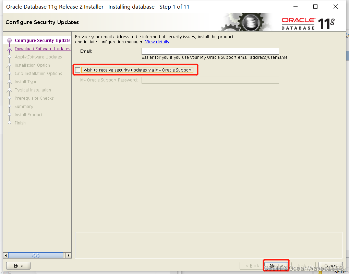This screenshot has height=274, width=349.
Task: Select Grid Installation Options step label
Action: pyautogui.click(x=38, y=74)
